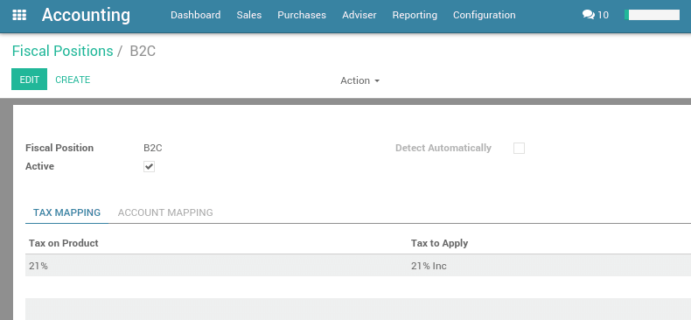Enable the Detect Automatically checkbox
Image resolution: width=691 pixels, height=320 pixels.
(x=520, y=148)
